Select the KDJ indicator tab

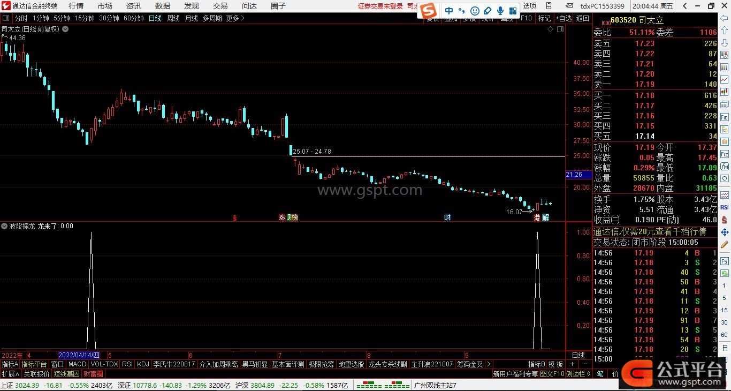(143, 364)
